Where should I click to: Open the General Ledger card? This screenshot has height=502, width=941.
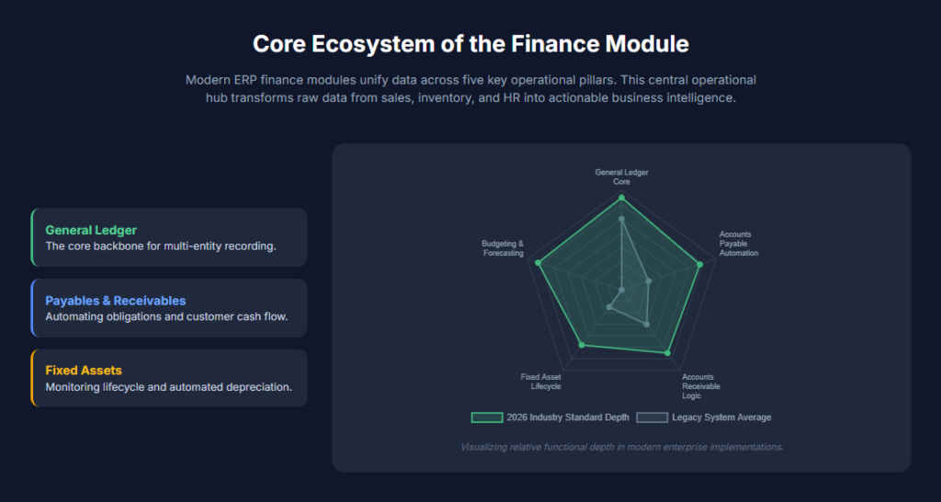(x=169, y=237)
